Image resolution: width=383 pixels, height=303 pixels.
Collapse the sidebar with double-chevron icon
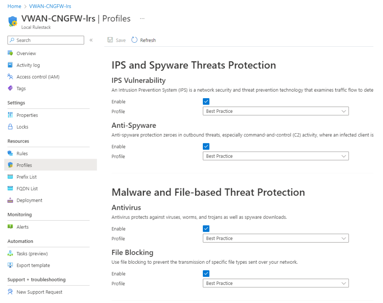pos(91,40)
